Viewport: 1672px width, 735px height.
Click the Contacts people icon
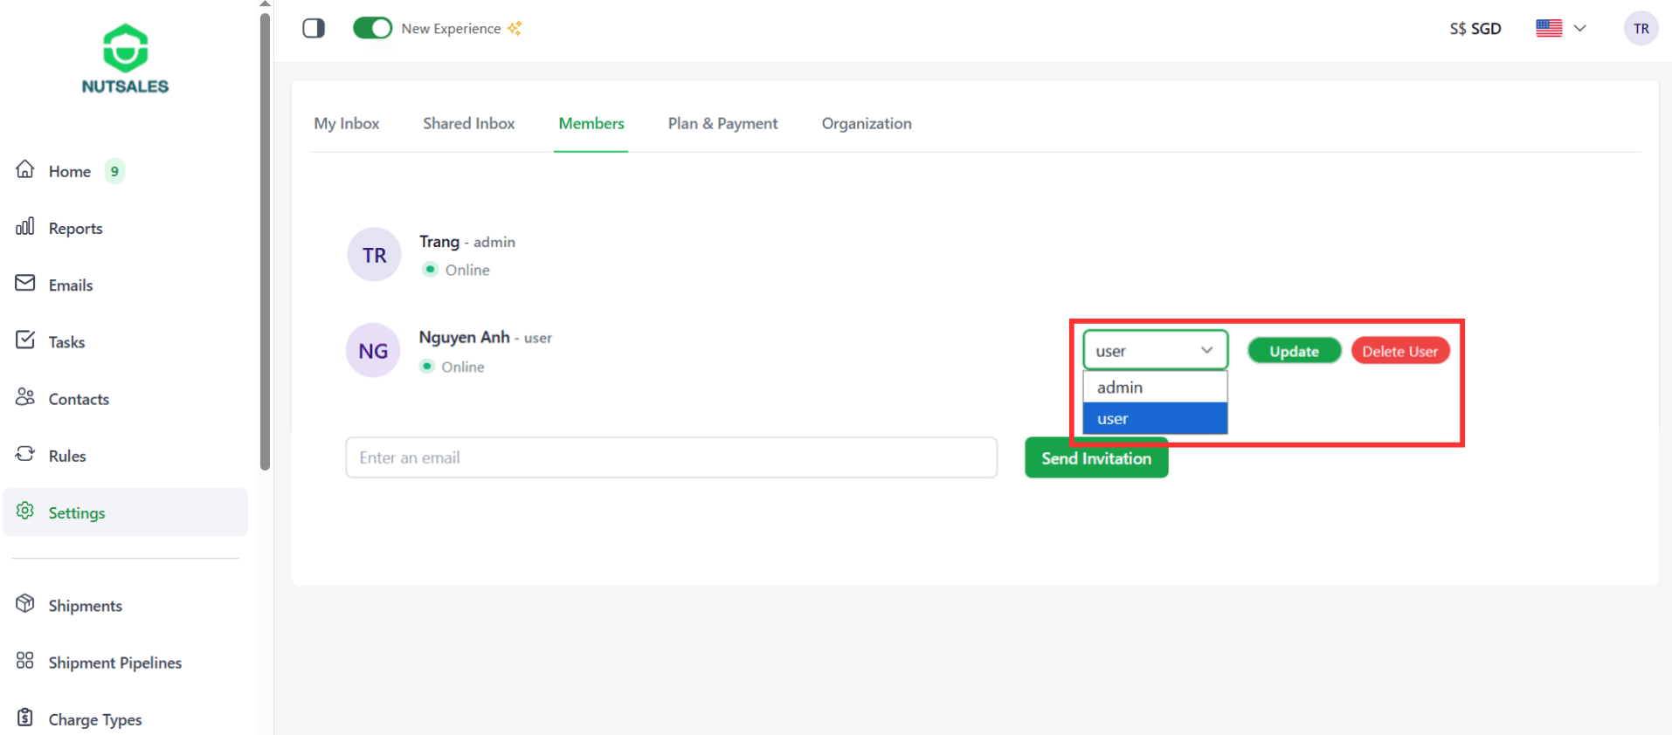(x=25, y=398)
